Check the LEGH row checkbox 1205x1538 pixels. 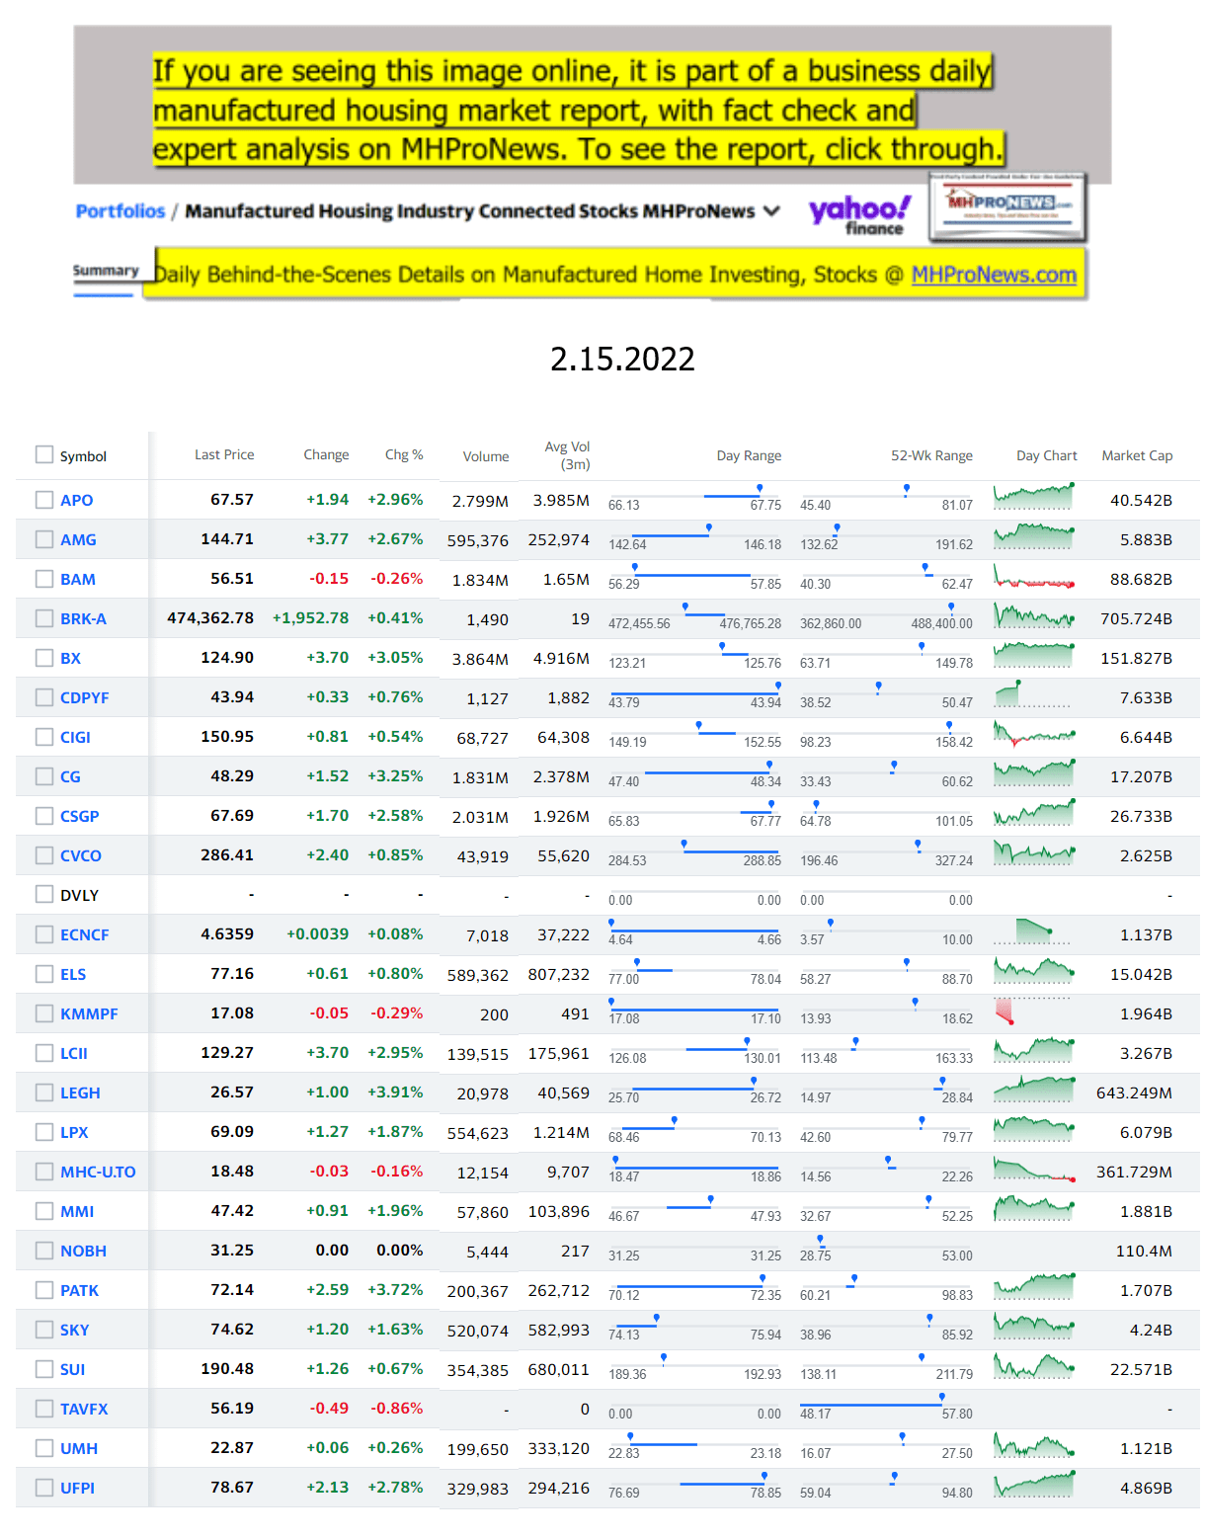pos(44,1093)
